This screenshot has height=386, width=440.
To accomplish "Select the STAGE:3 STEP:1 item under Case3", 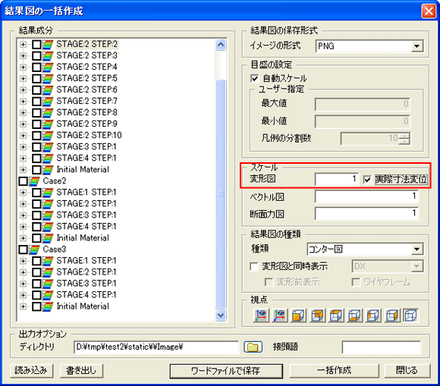I will [86, 284].
